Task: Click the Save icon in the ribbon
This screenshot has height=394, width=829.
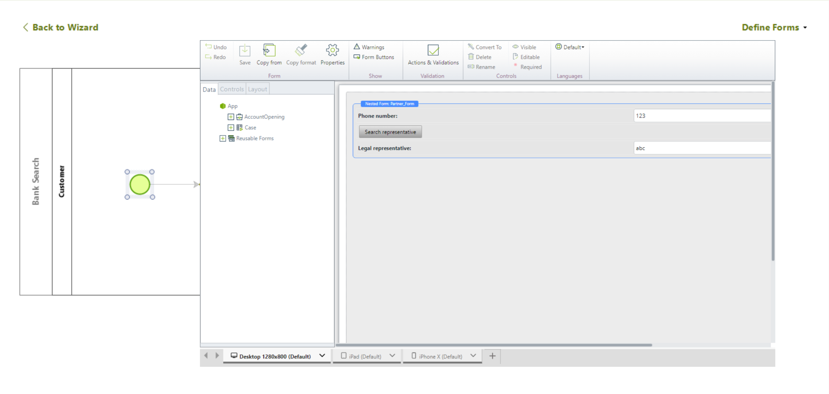Action: tap(244, 51)
